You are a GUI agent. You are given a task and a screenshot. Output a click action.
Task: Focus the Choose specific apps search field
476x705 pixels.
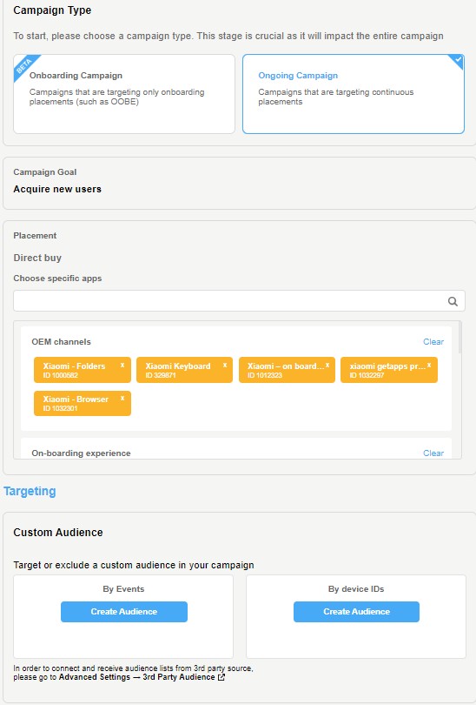click(x=239, y=301)
